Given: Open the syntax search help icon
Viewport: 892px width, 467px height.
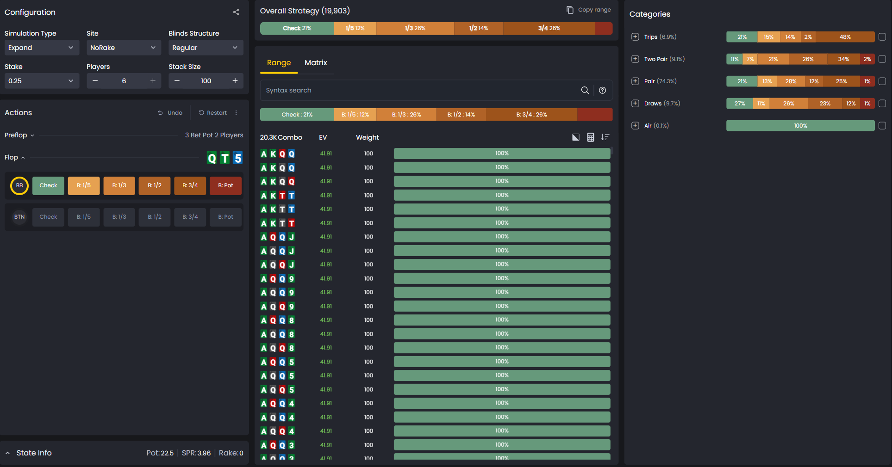Looking at the screenshot, I should [x=602, y=90].
